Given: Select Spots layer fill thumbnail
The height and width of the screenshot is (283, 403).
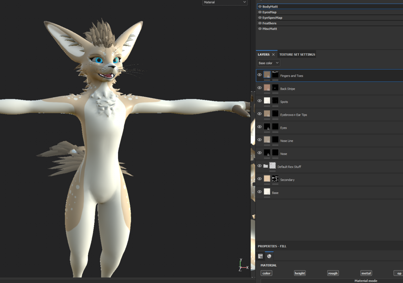Looking at the screenshot, I should (x=267, y=101).
